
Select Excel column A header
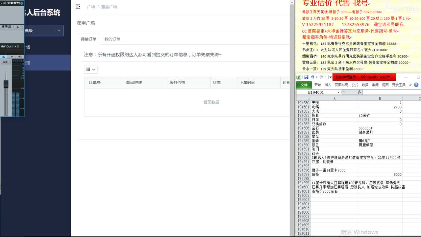[x=334, y=99]
